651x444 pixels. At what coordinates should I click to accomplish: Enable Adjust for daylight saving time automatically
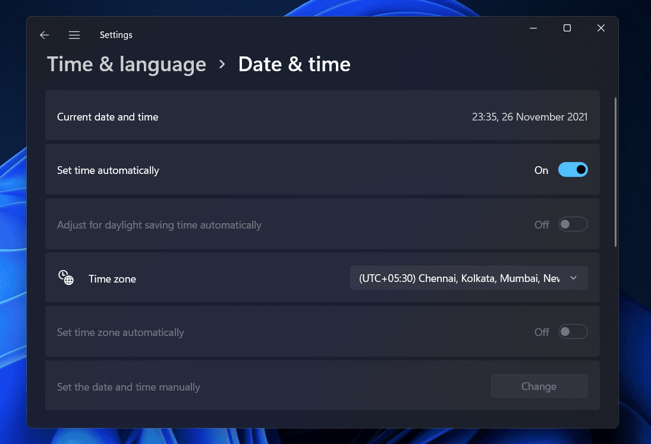[x=573, y=224]
